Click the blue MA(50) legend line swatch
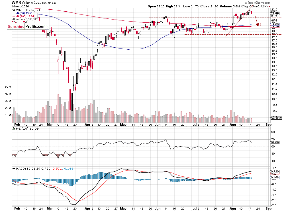 pyautogui.click(x=14, y=13)
